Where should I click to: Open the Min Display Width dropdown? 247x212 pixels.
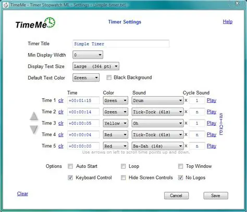coord(88,55)
